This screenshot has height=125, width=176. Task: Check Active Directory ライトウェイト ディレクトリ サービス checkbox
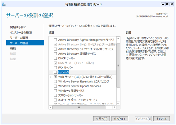coord(55,49)
